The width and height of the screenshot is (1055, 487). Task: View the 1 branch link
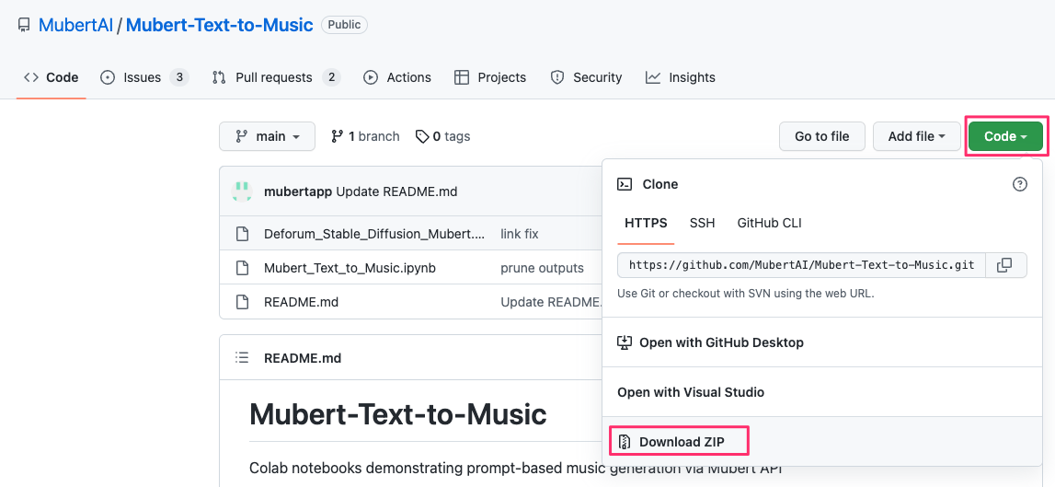(x=365, y=137)
